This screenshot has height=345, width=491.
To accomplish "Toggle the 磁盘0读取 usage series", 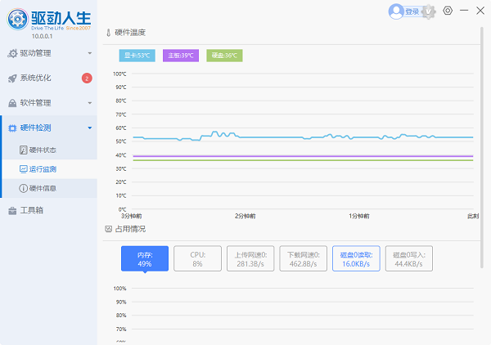I will click(356, 259).
